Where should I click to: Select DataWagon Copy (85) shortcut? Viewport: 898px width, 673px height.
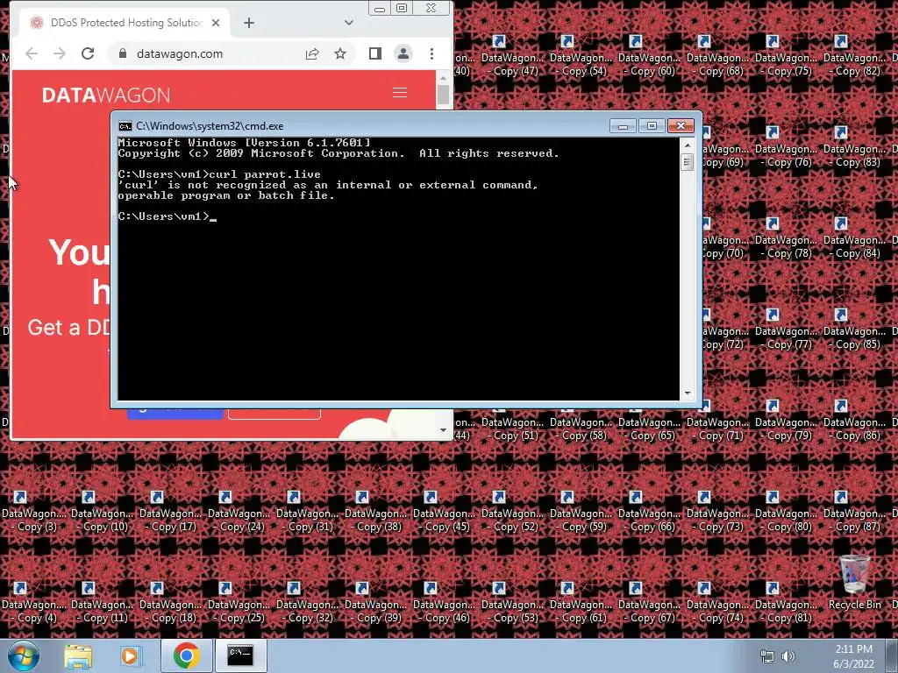pyautogui.click(x=855, y=329)
